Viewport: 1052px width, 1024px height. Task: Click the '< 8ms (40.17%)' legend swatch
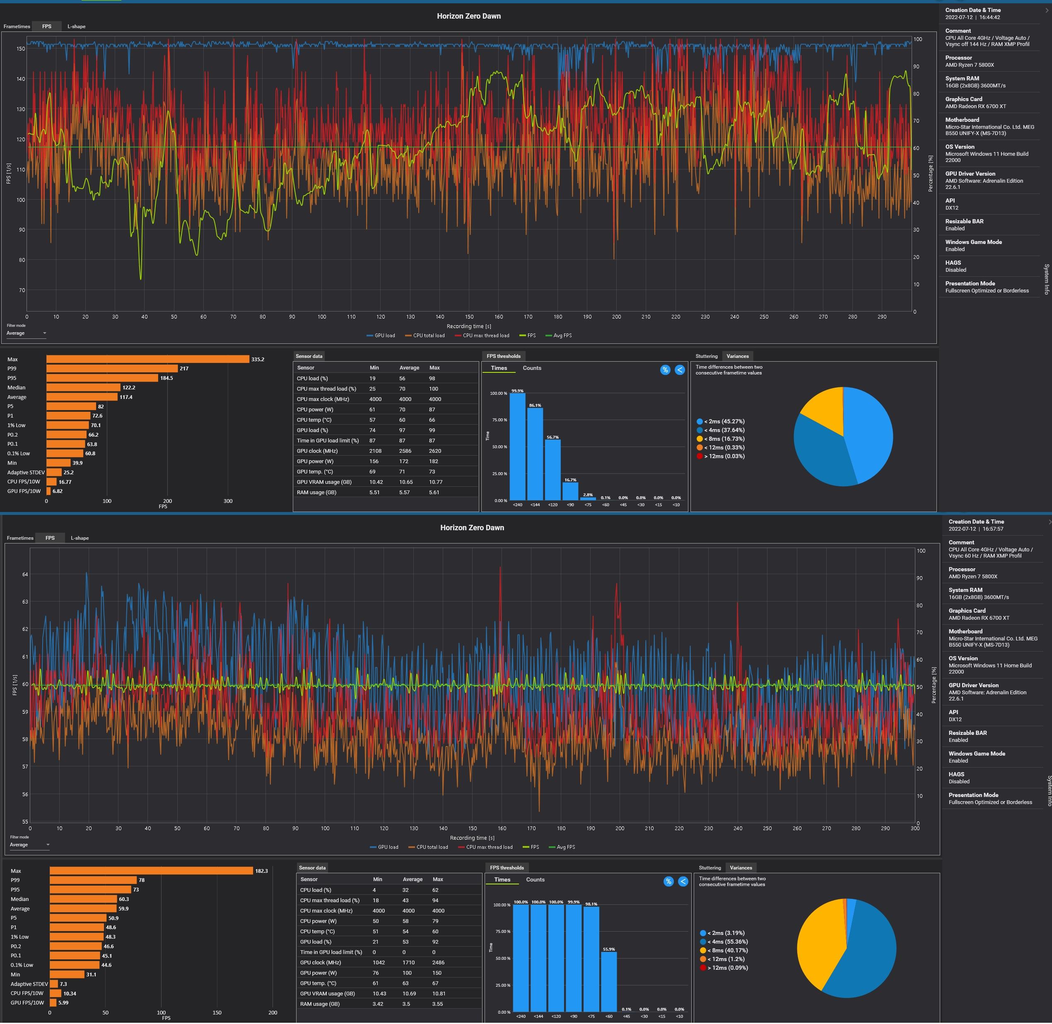(x=703, y=950)
